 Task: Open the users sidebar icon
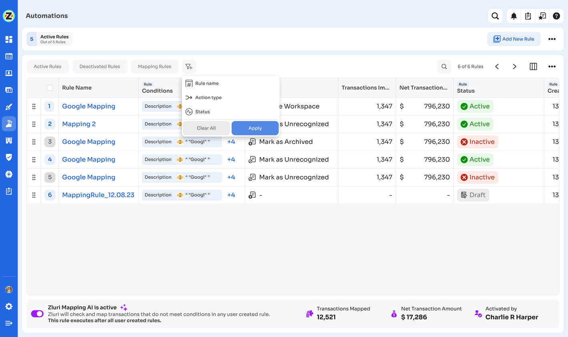click(9, 73)
